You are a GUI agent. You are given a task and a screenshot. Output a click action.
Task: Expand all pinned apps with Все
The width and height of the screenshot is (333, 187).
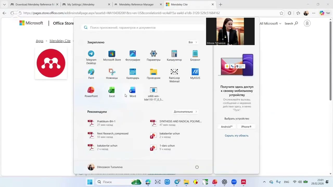point(193,42)
